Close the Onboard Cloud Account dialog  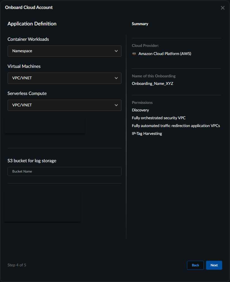coord(222,8)
